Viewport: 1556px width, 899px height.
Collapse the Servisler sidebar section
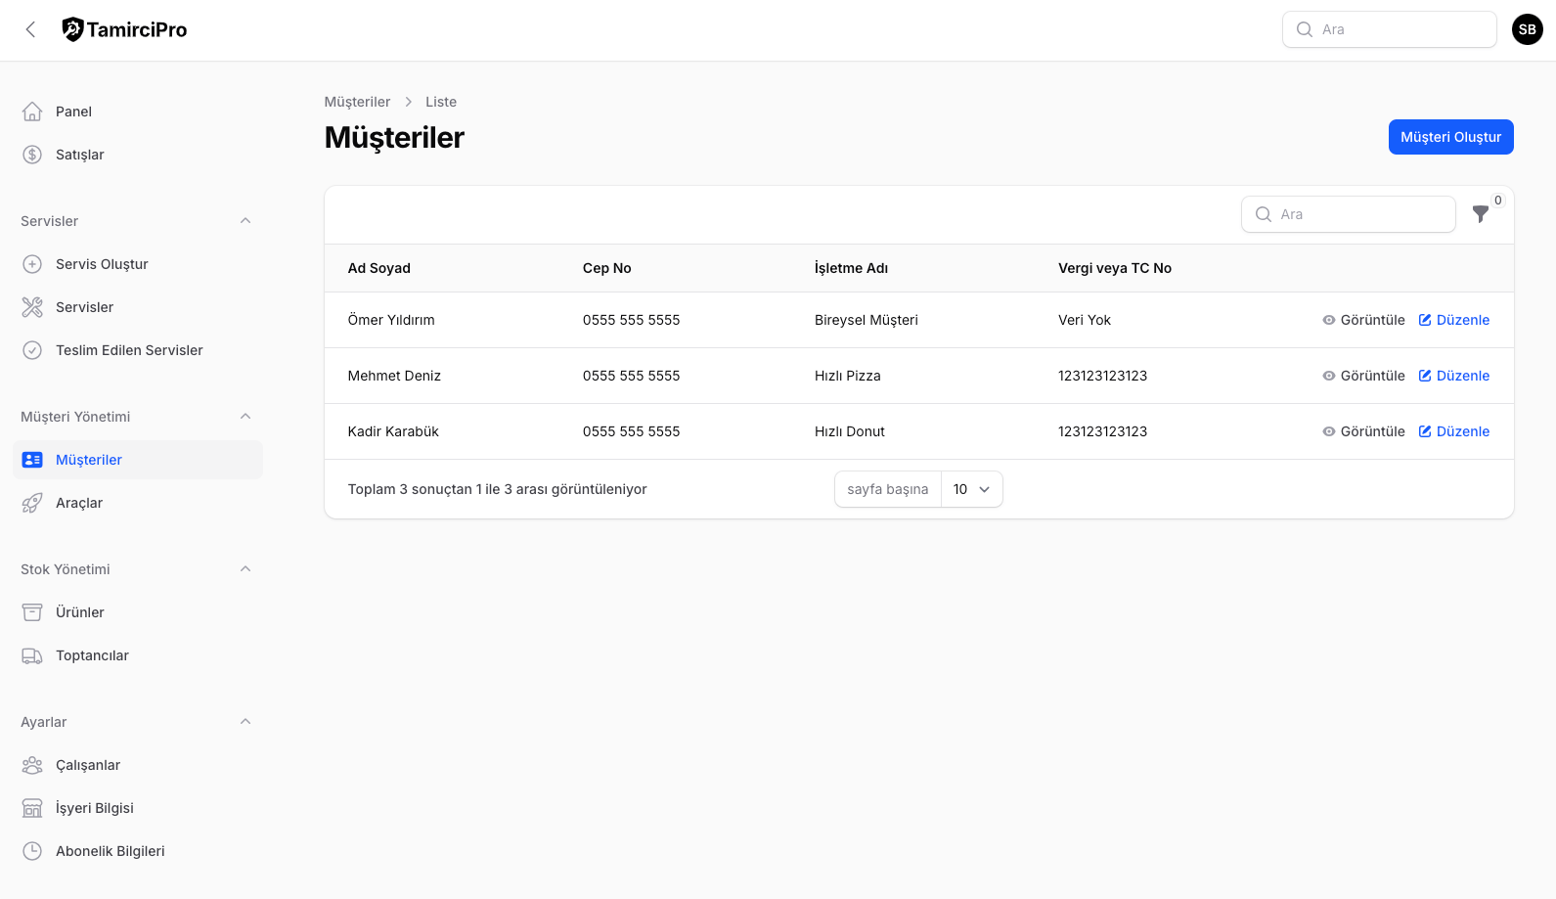(245, 221)
